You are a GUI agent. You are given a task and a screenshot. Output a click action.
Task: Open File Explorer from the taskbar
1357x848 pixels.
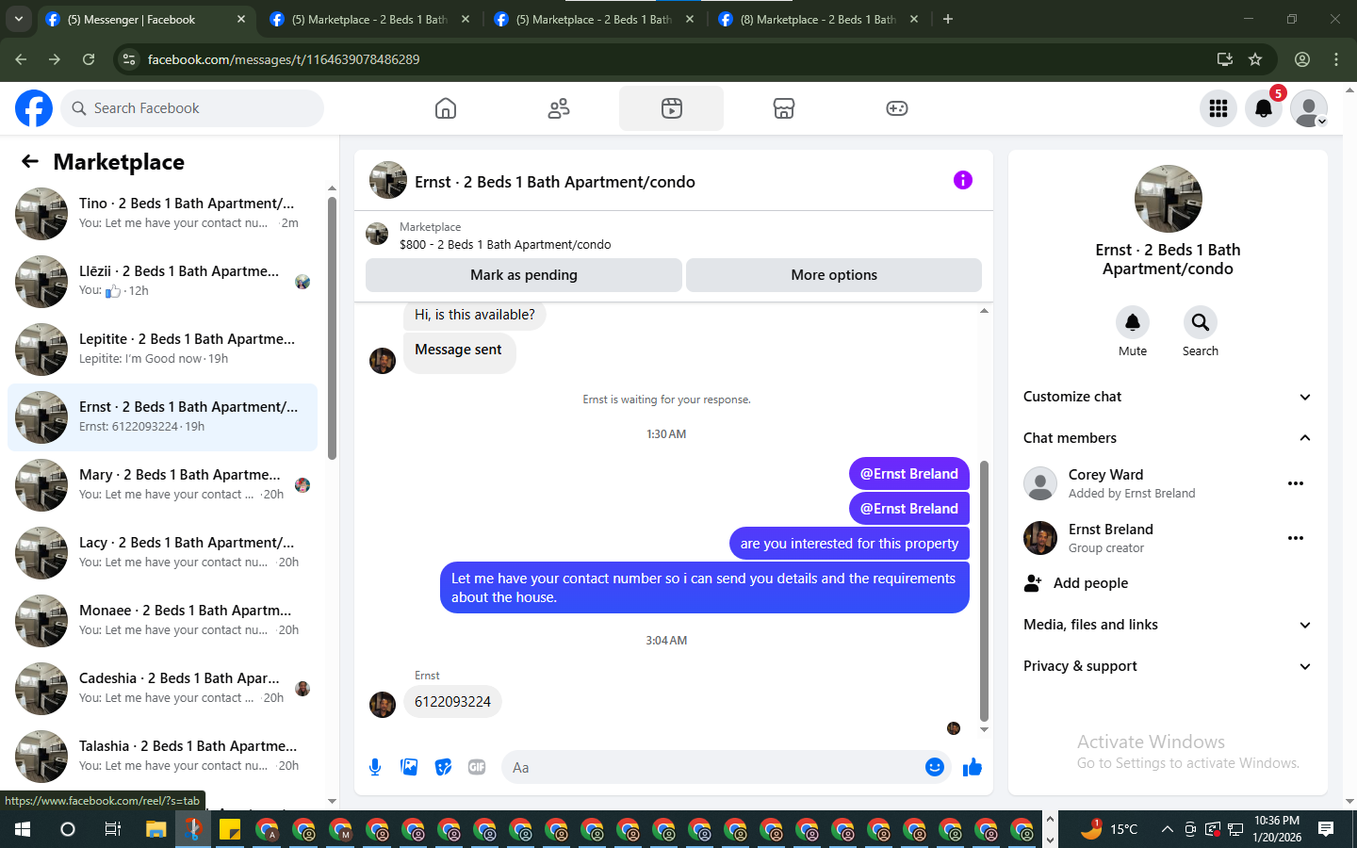(155, 829)
